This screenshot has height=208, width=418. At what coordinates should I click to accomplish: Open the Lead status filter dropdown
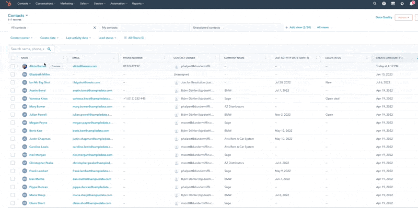tap(108, 38)
